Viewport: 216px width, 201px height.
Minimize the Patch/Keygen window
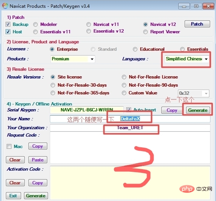(184, 6)
